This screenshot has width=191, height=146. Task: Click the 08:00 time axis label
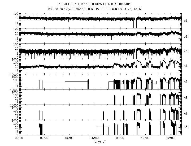120,138
